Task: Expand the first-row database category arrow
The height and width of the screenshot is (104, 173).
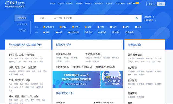Action: click(x=39, y=27)
